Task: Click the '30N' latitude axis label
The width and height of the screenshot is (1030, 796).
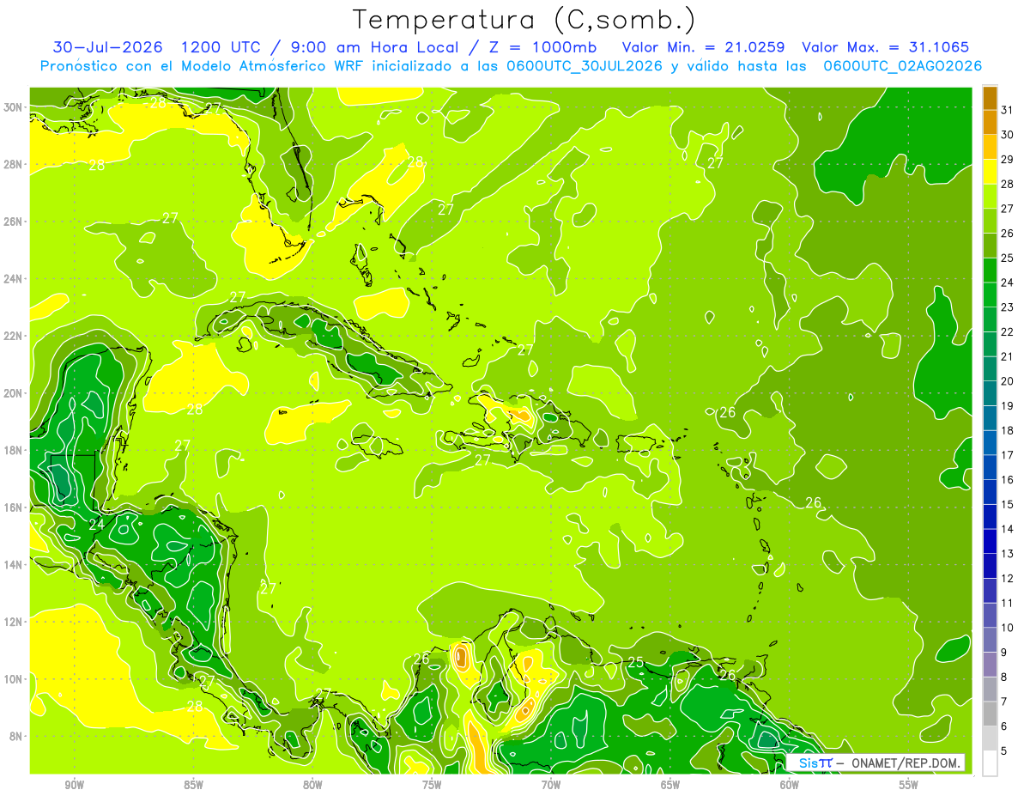Action: (x=12, y=107)
